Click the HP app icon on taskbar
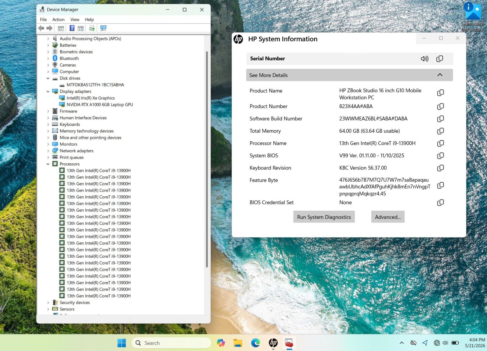487x351 pixels. (x=273, y=343)
